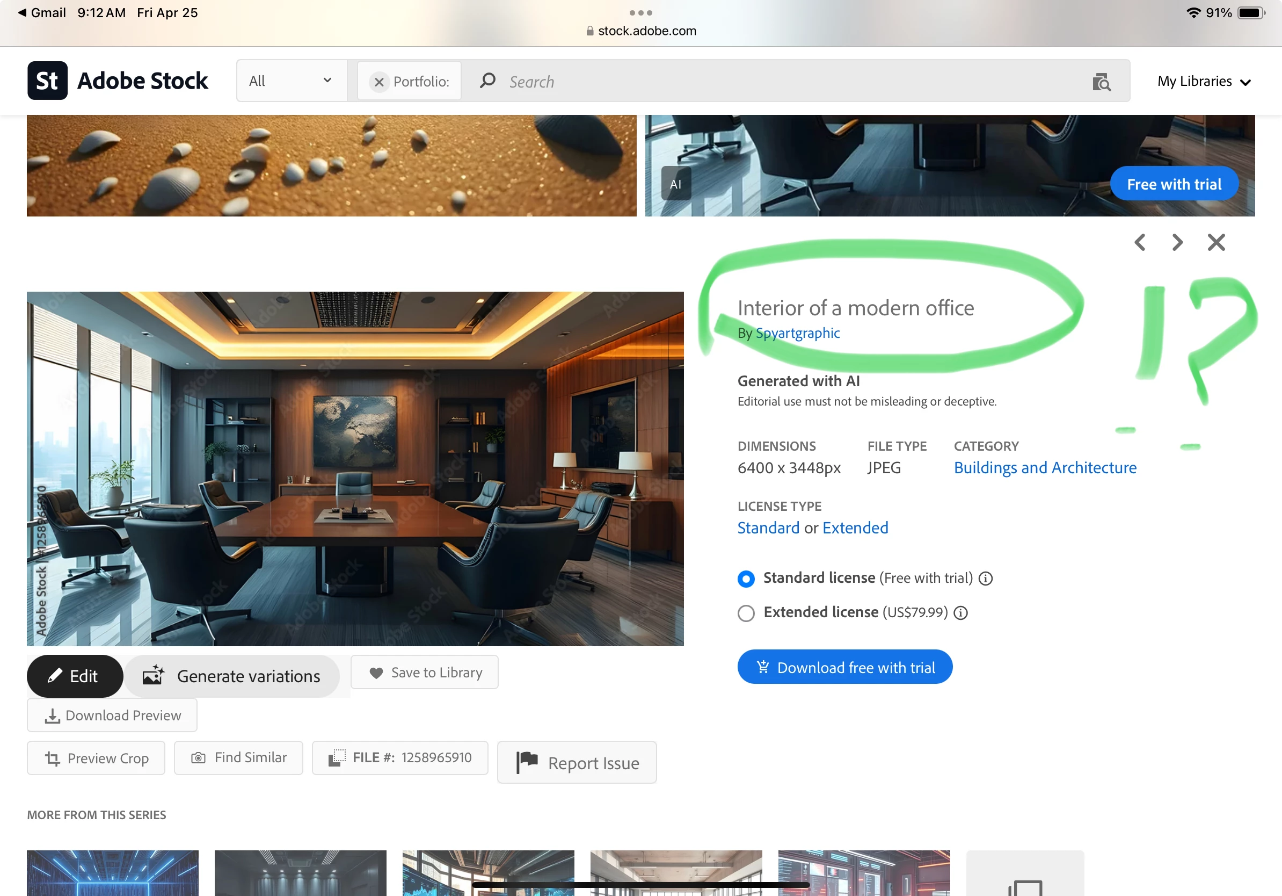Go to previous image with left chevron
This screenshot has height=896, width=1282.
1140,242
